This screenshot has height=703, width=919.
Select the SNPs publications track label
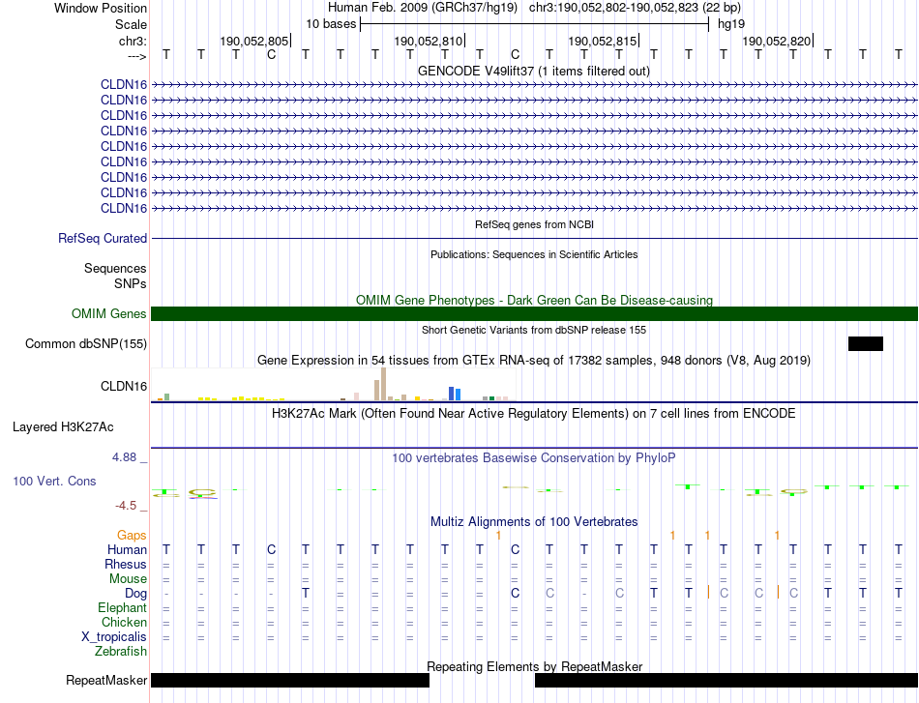(x=131, y=283)
